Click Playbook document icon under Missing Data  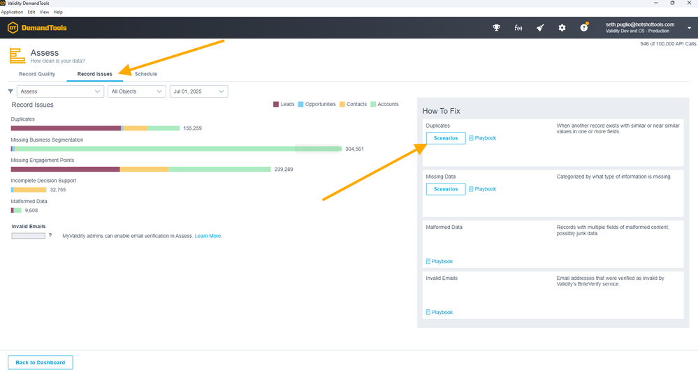[x=471, y=189]
